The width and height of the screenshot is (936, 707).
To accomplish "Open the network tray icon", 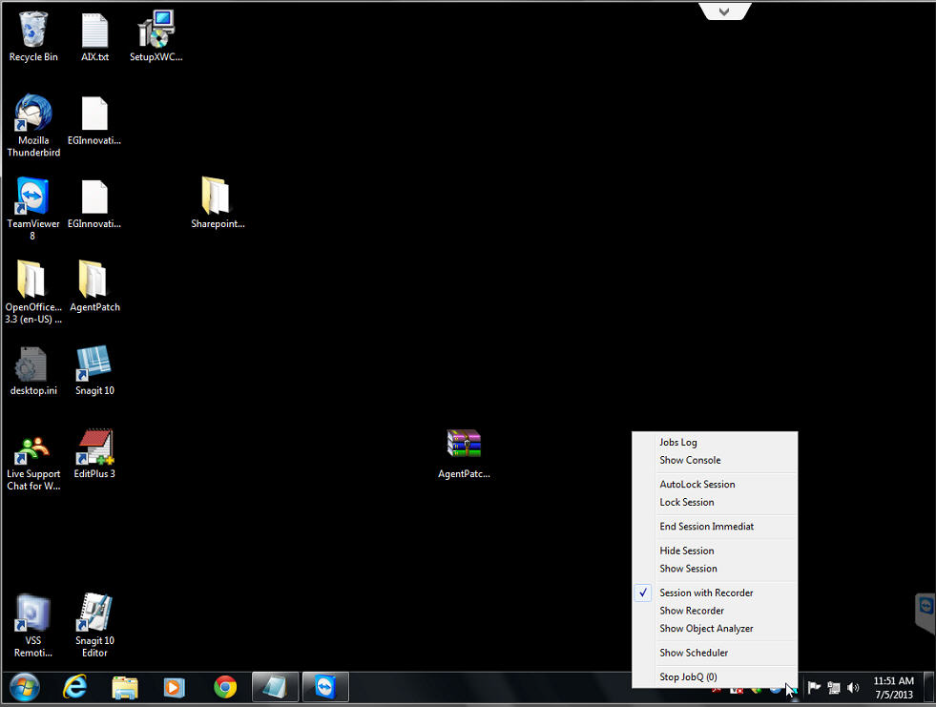I will (x=834, y=688).
